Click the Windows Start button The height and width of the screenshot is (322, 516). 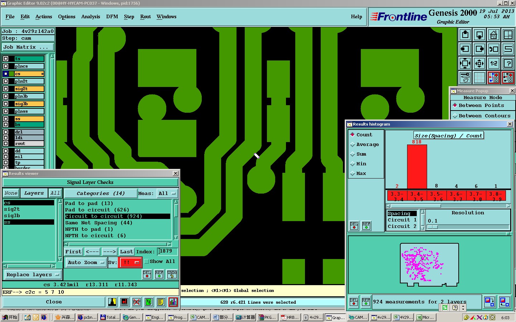[10, 317]
